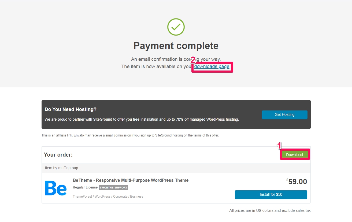Click the blue Be theme logo
The height and width of the screenshot is (222, 352).
[56, 188]
